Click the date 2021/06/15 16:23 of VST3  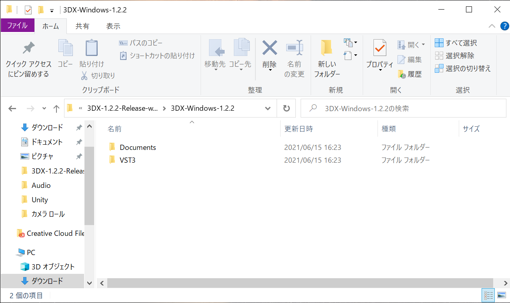pos(313,160)
